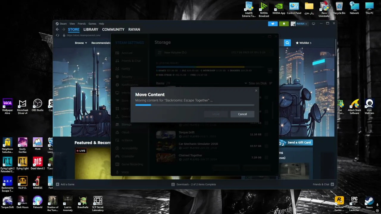Launch Dead Island 2 shortcut
This screenshot has width=381, height=214.
38,163
